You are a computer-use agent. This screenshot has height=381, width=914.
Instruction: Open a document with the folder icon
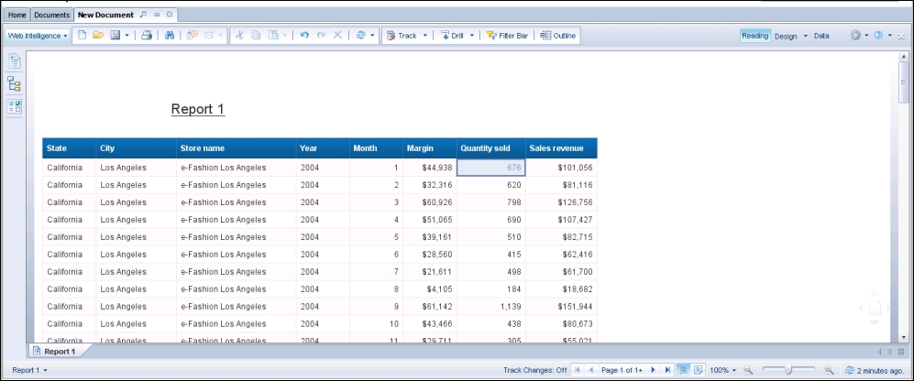[98, 35]
